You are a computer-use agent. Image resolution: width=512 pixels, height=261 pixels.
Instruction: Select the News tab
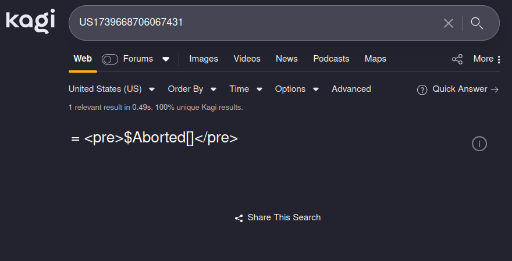pyautogui.click(x=286, y=59)
